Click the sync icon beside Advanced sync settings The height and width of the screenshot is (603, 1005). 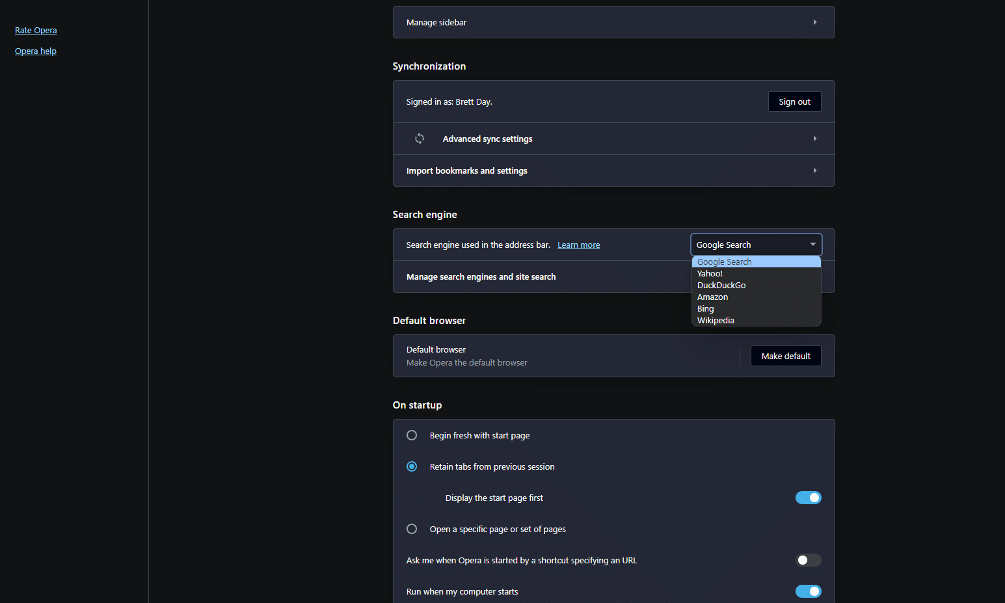point(420,139)
